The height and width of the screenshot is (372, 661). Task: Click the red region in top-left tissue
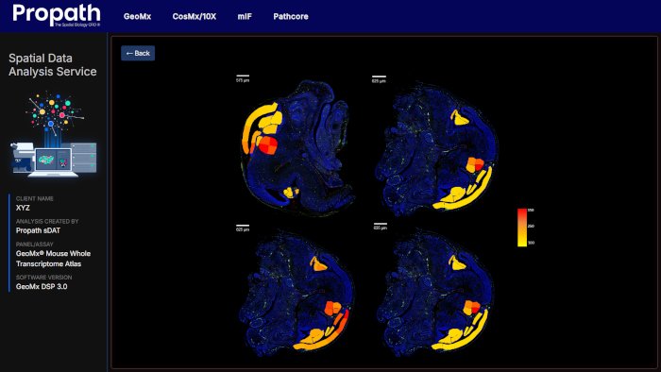267,144
